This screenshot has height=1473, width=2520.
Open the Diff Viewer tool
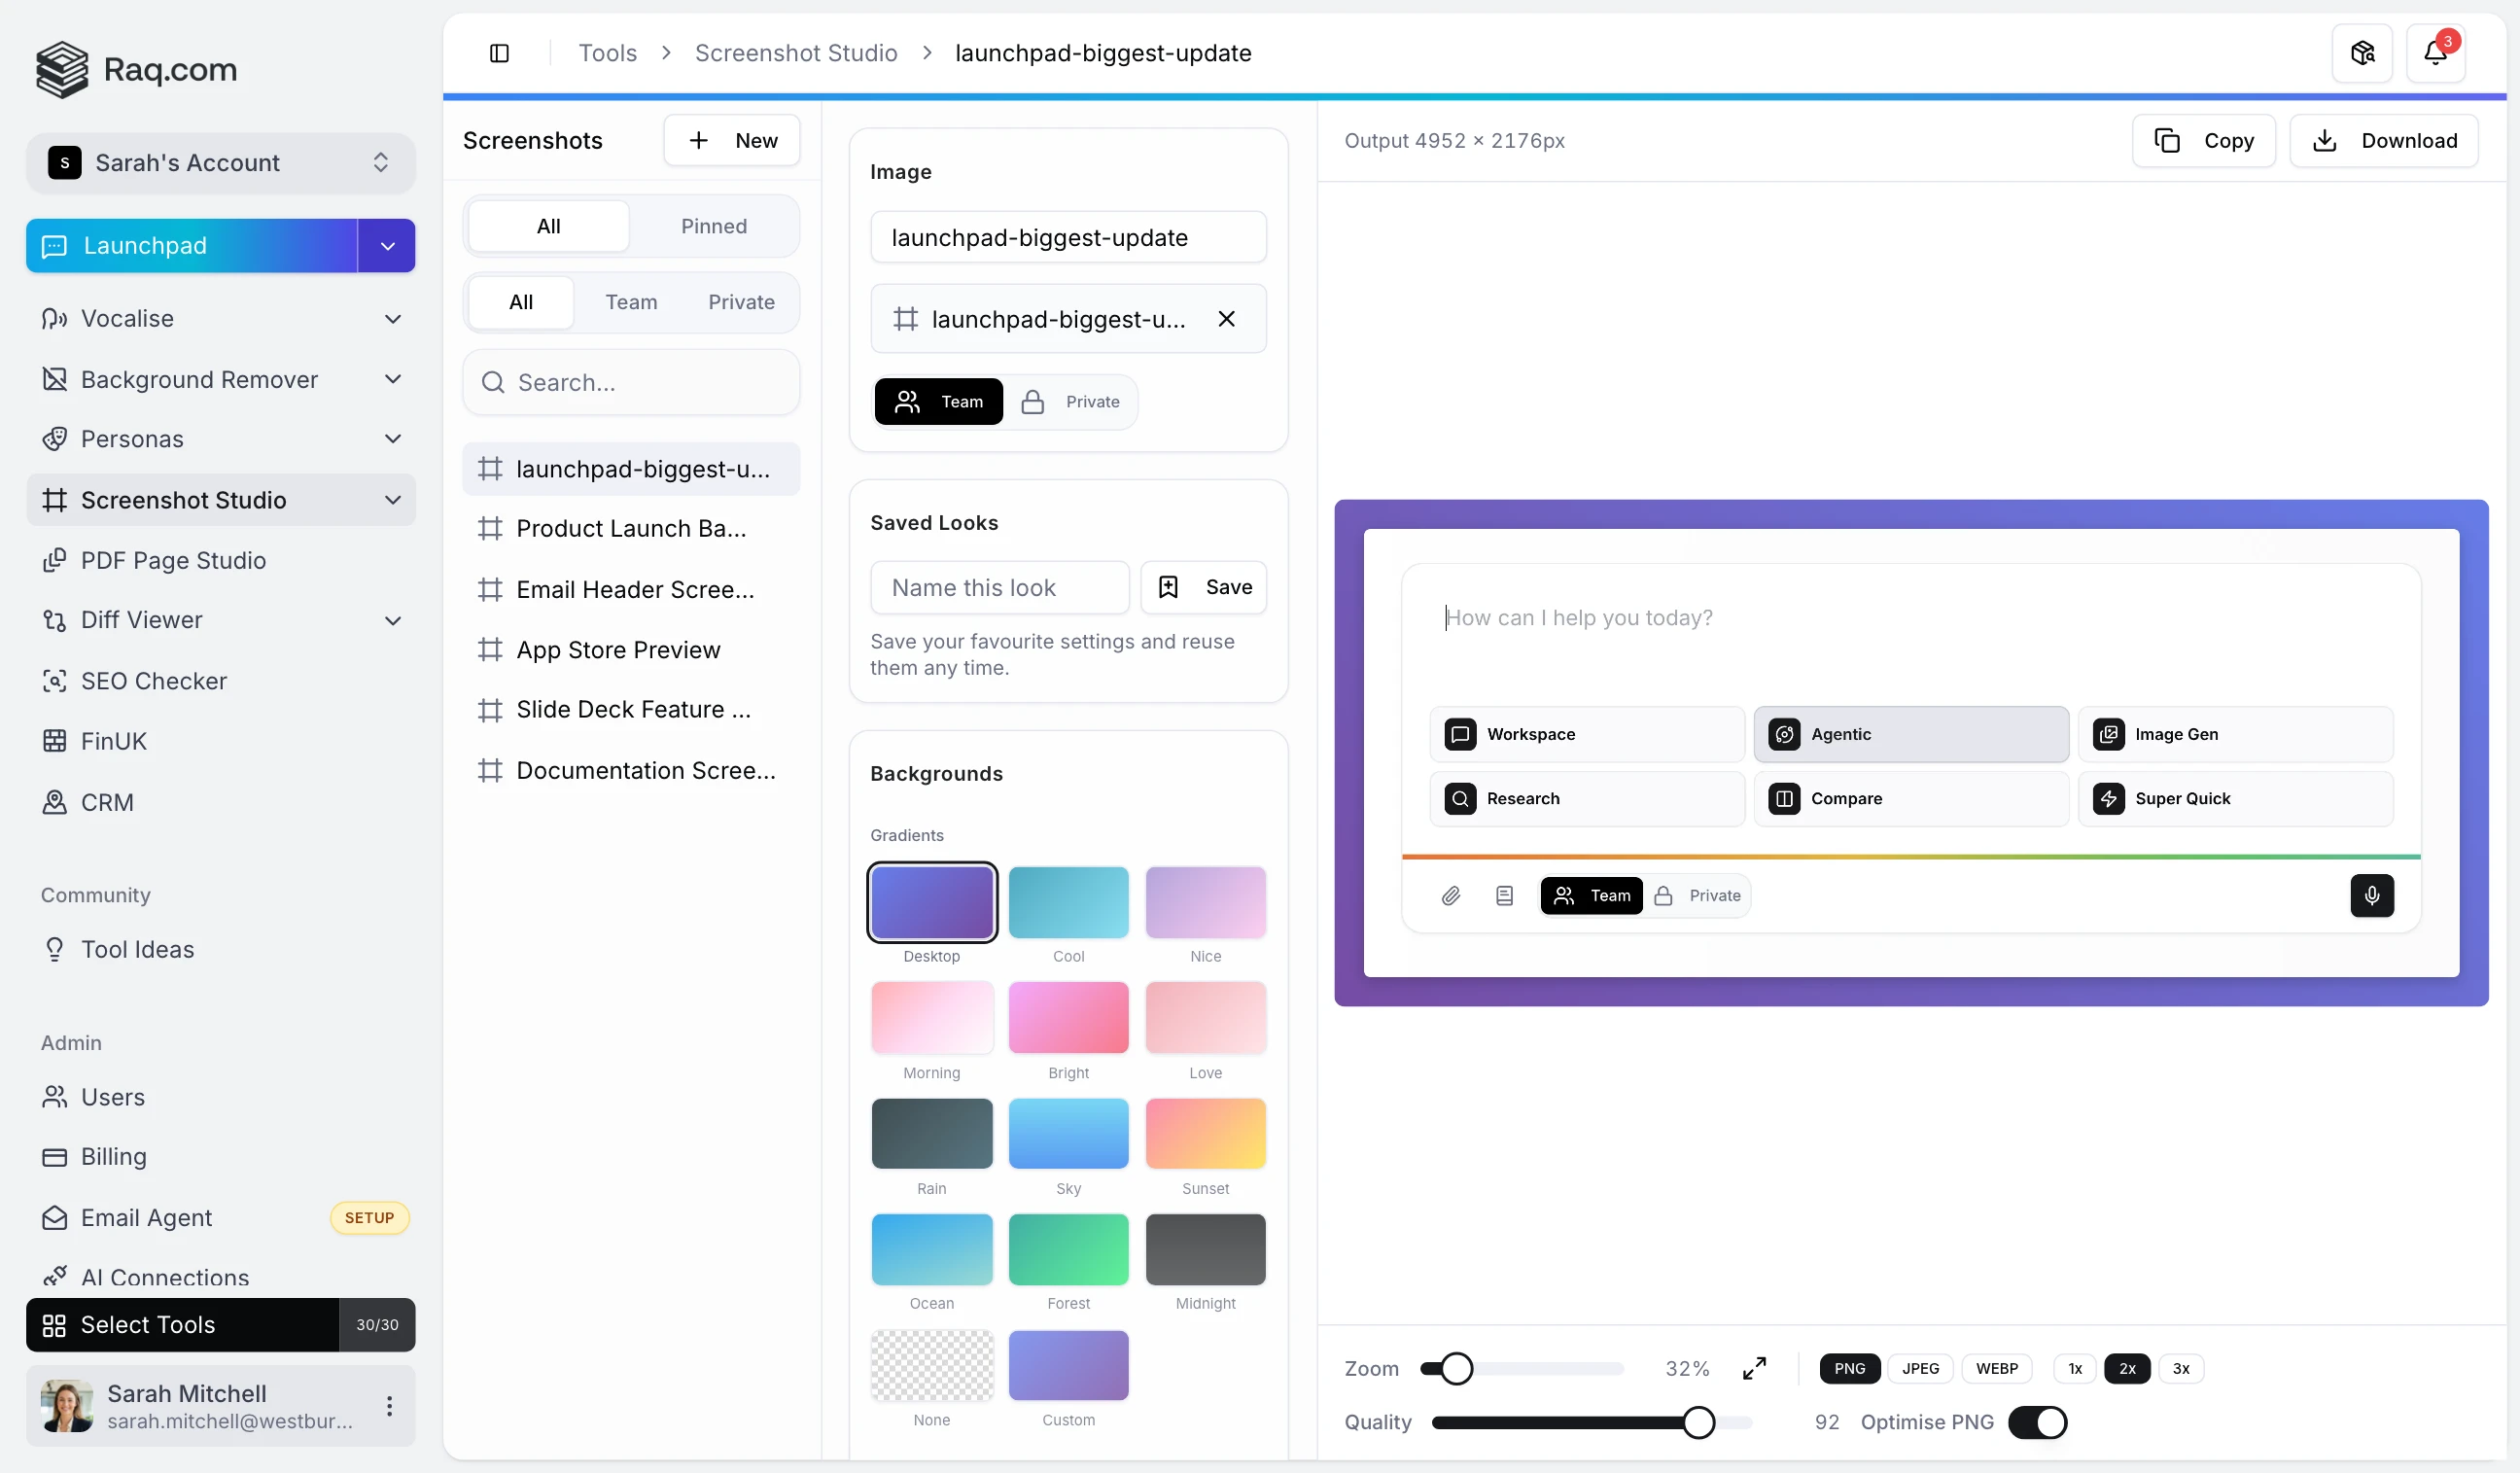point(141,620)
